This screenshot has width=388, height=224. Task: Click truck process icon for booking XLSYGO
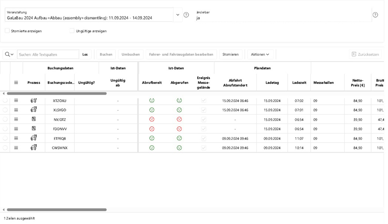click(x=34, y=110)
